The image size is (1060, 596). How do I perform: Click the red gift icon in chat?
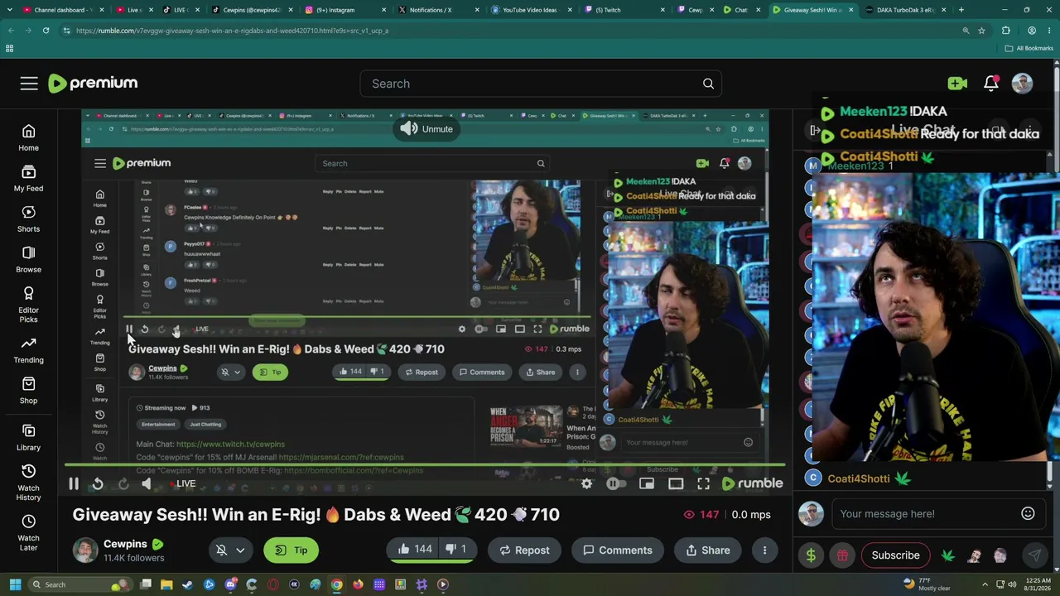(842, 555)
